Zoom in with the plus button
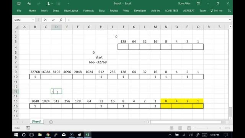Viewport: 245px width, 138px height. point(220,128)
